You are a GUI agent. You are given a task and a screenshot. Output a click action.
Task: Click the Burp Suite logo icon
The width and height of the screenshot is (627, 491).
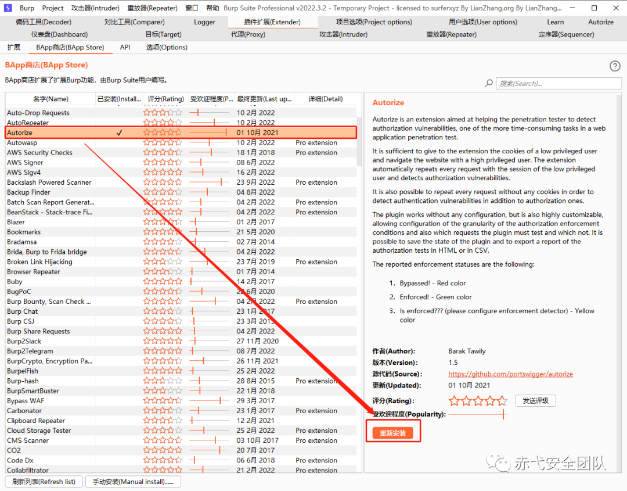click(8, 8)
